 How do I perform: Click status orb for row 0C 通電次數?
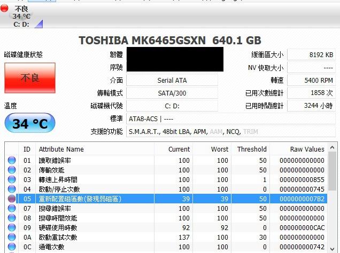pos(12,247)
